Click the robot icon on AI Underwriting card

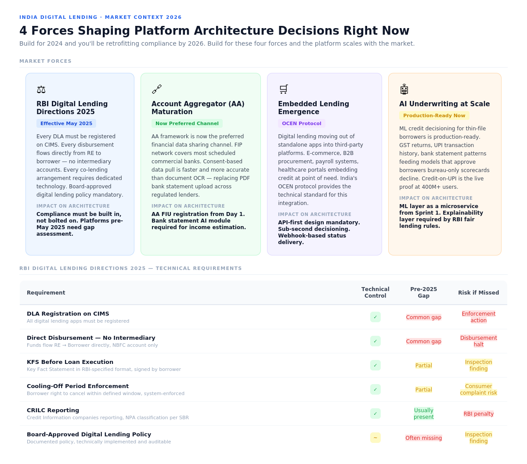point(404,90)
